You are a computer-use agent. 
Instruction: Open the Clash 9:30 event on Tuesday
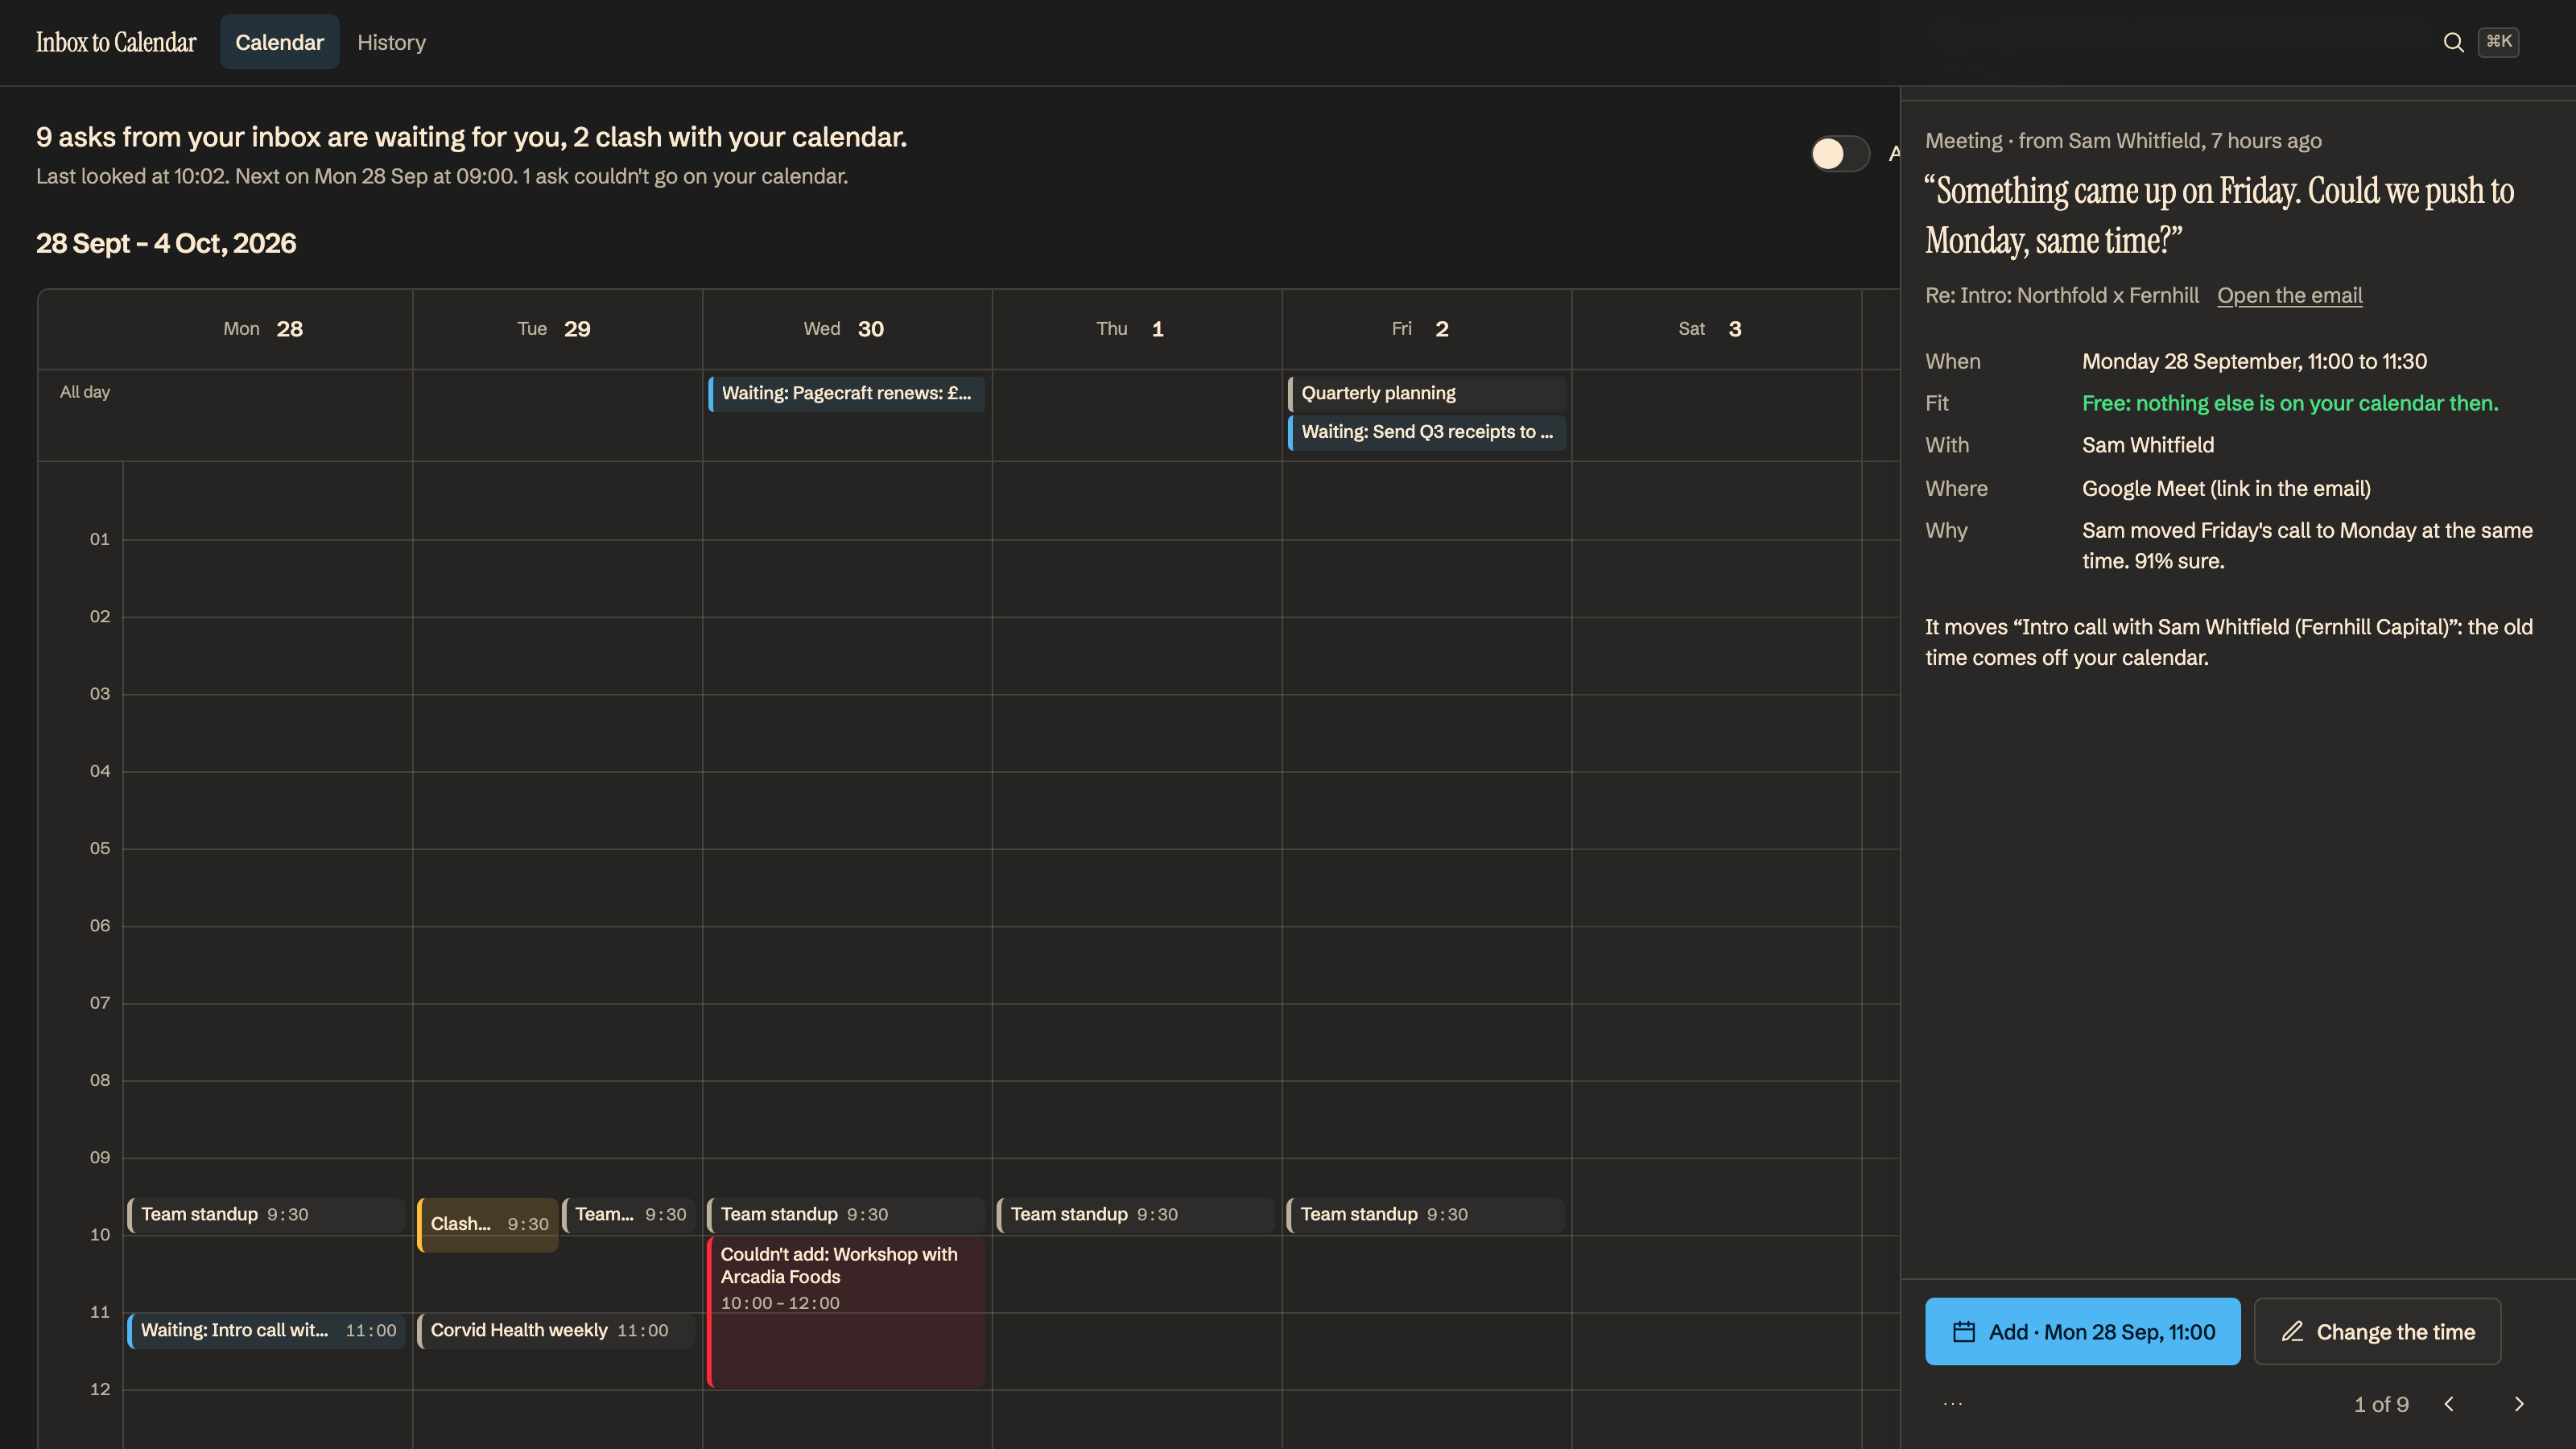(x=488, y=1224)
